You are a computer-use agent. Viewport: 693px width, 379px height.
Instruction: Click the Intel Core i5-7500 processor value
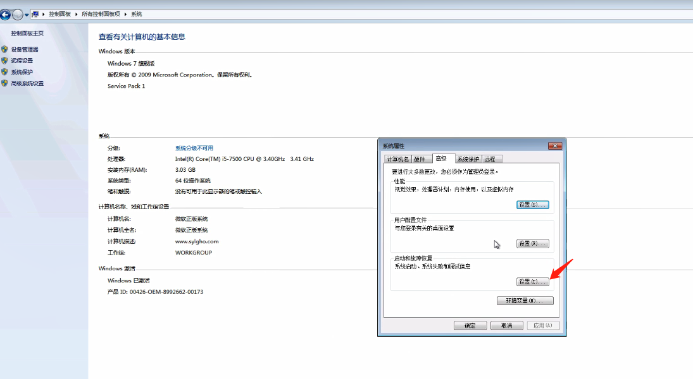(244, 159)
